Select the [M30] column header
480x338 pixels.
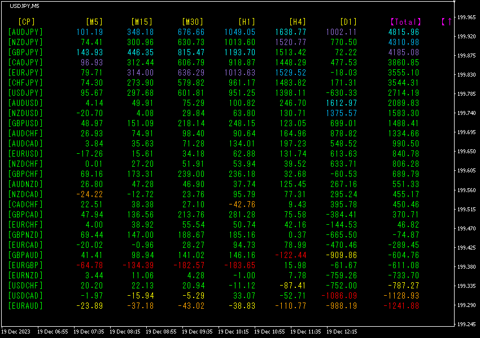tap(193, 21)
